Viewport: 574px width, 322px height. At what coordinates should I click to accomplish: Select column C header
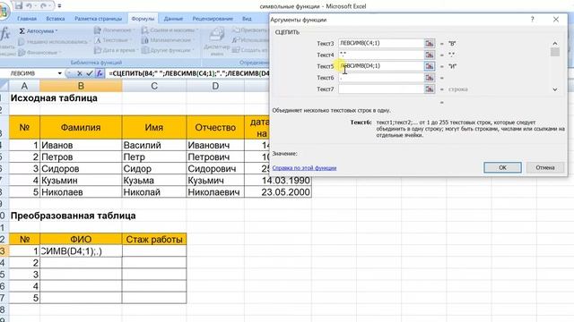click(x=154, y=86)
